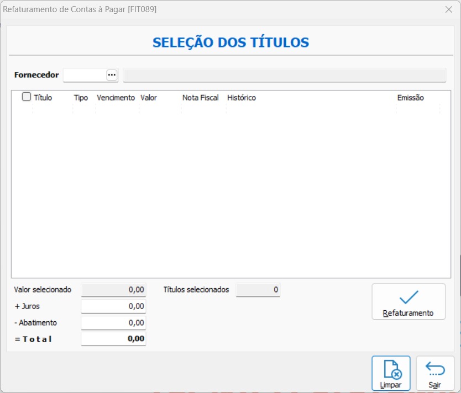This screenshot has width=461, height=393.
Task: Click the gray supplier name field
Action: tap(284, 75)
